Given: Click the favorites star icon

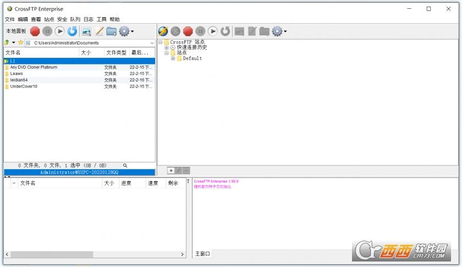Looking at the screenshot, I should tap(20, 42).
